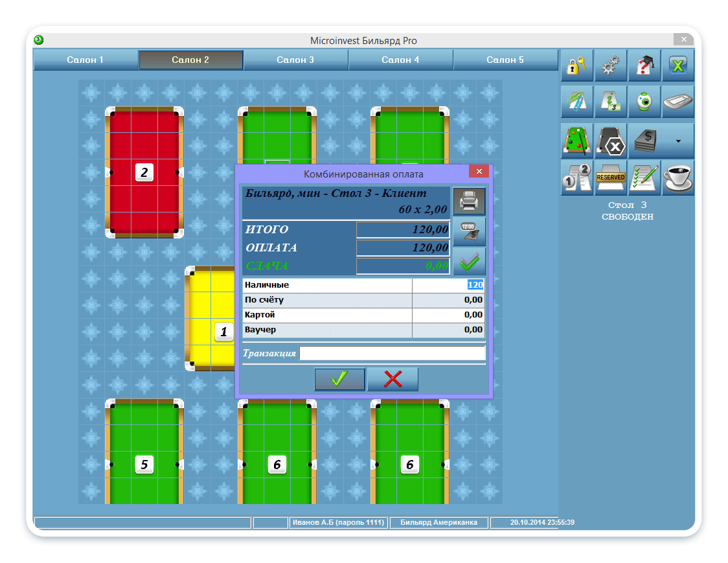Click the webcam icon in toolbar
The height and width of the screenshot is (563, 728).
click(x=644, y=102)
